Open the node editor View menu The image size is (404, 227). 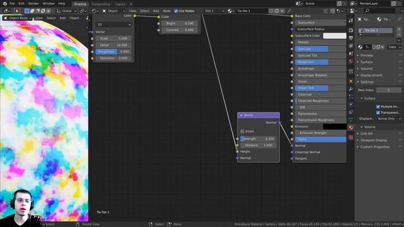point(133,11)
